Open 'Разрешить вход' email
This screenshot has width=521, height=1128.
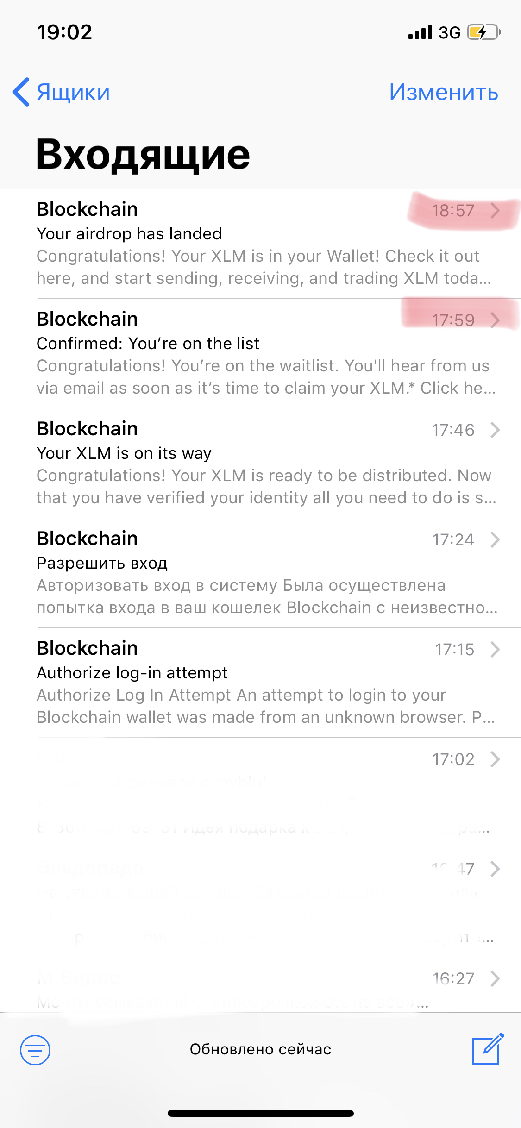260,573
